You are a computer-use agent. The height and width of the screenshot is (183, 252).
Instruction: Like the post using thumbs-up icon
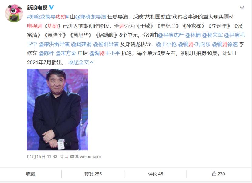click(214, 174)
